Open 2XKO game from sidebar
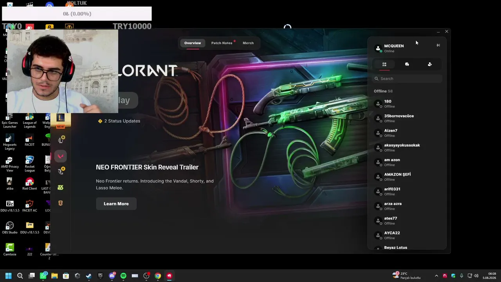501x282 pixels. [60, 188]
